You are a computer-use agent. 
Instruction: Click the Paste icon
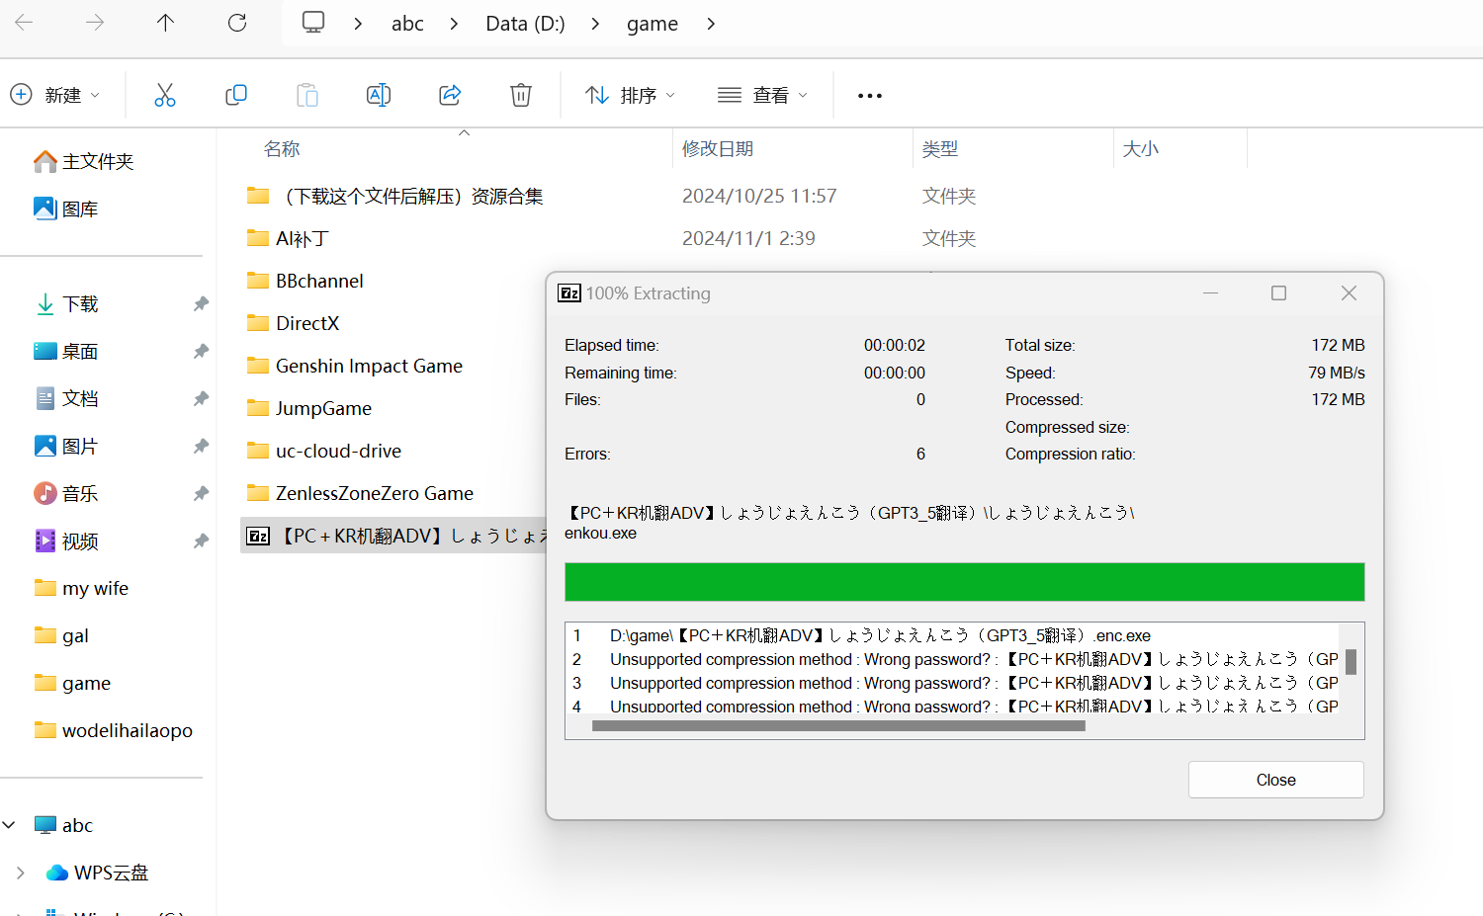306,94
